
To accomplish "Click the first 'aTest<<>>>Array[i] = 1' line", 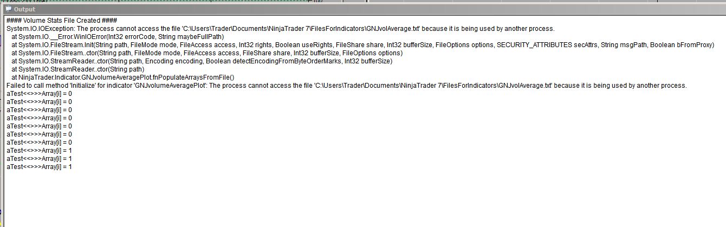I will coord(39,151).
